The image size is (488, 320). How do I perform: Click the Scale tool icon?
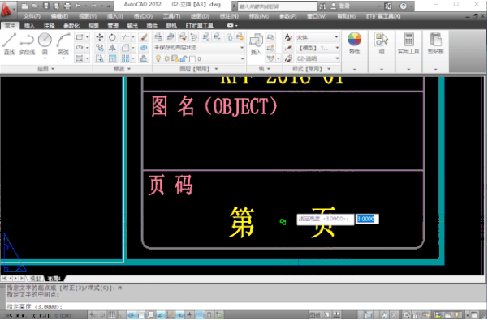pos(112,58)
